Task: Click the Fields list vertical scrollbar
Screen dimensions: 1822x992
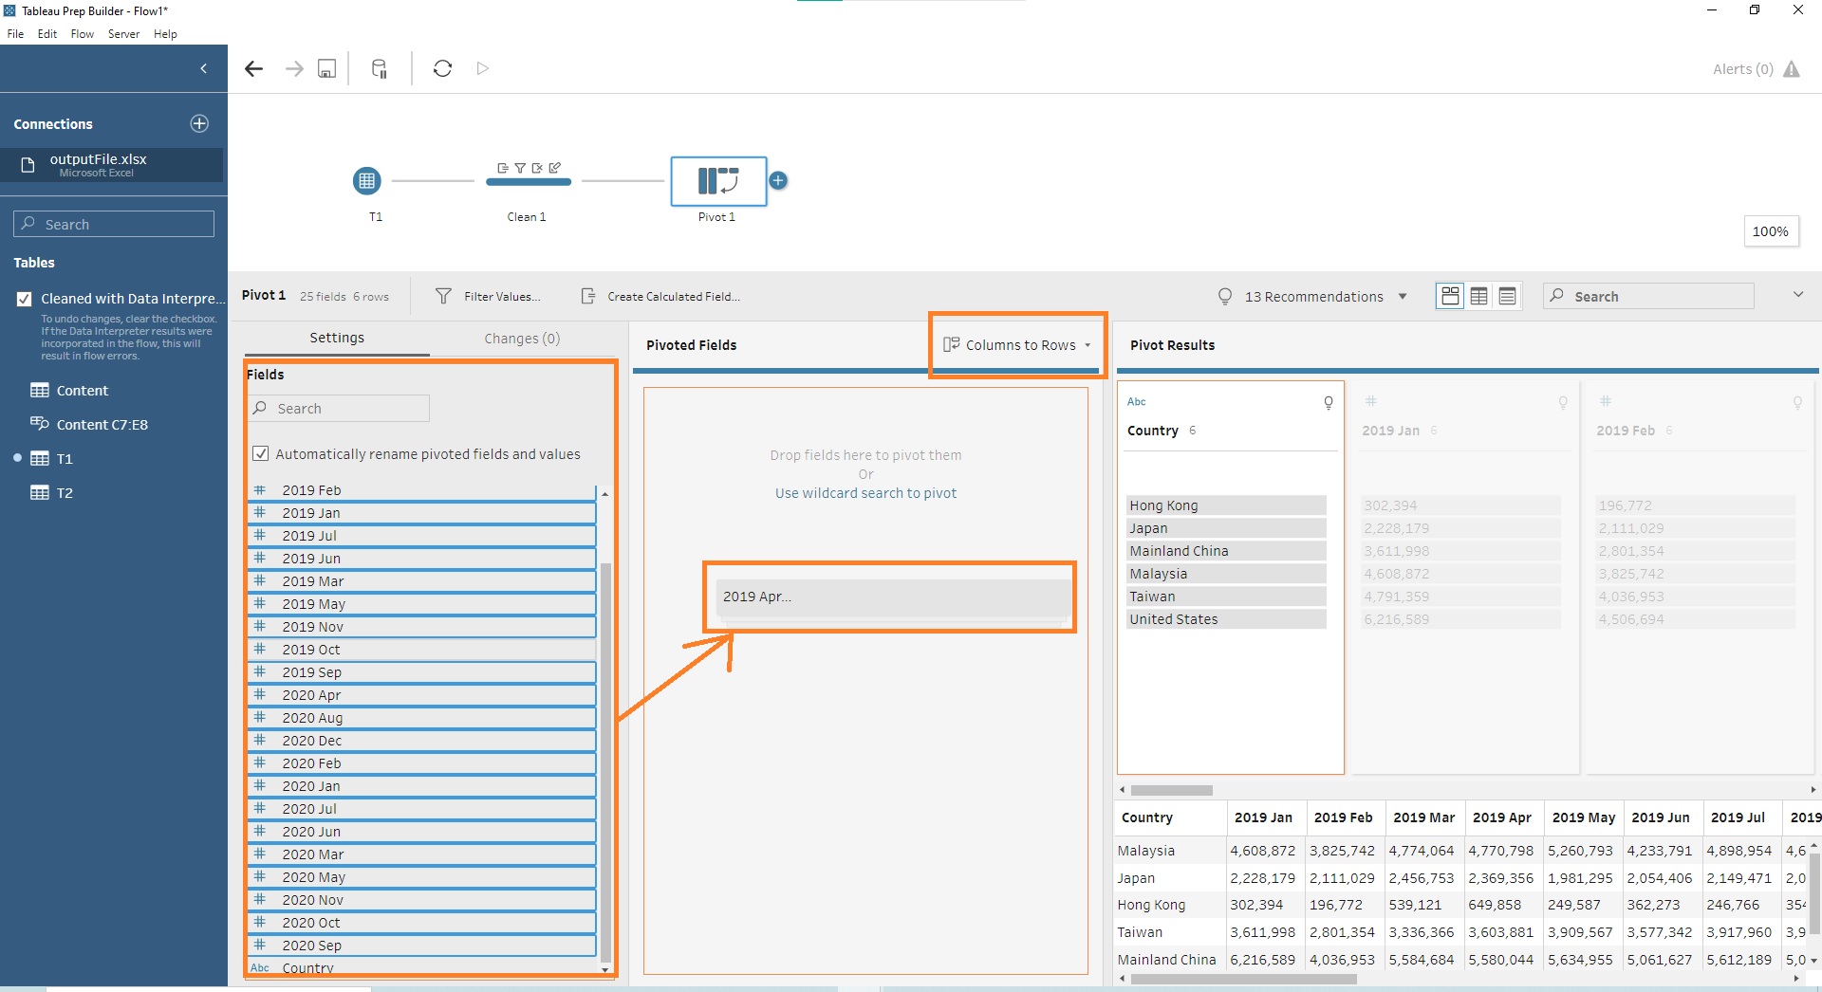Action: 605,762
